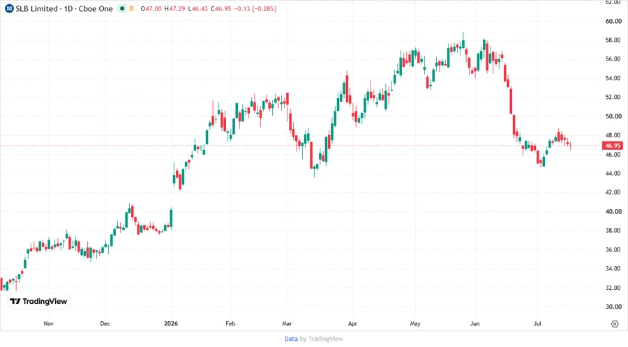Click the high value H47.29

pos(175,8)
